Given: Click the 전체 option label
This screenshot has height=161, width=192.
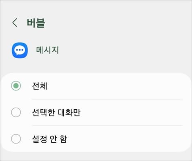Looking at the screenshot, I should [x=40, y=86].
